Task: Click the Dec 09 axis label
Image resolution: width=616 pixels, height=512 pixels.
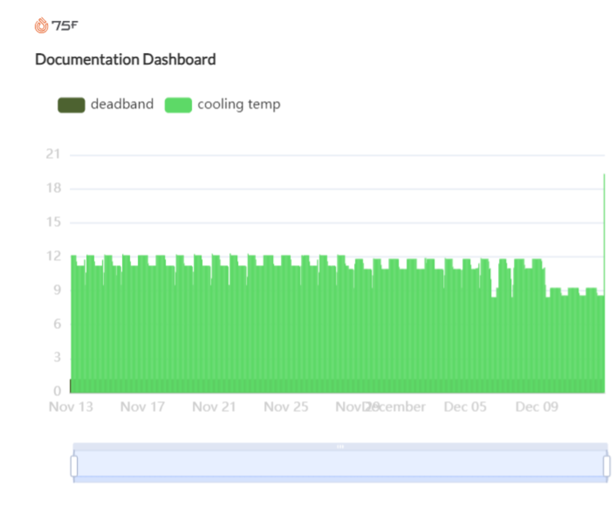Action: click(x=537, y=407)
